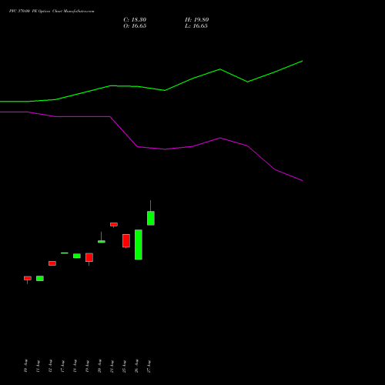Click the tall green candle for 26 Aug
Screen dimensions: 385x385
[x=139, y=245]
